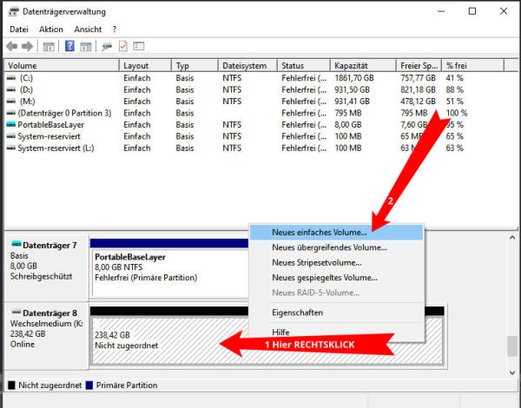Sort by the Status column header
This screenshot has height=408, width=521.
tap(304, 65)
